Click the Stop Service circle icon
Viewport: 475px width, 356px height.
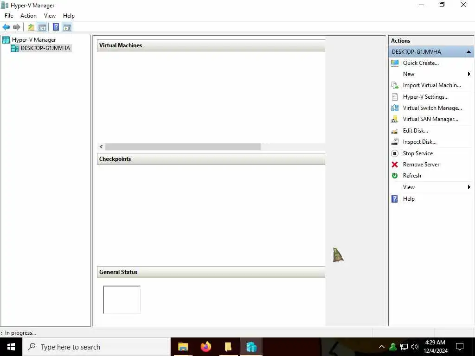(395, 153)
